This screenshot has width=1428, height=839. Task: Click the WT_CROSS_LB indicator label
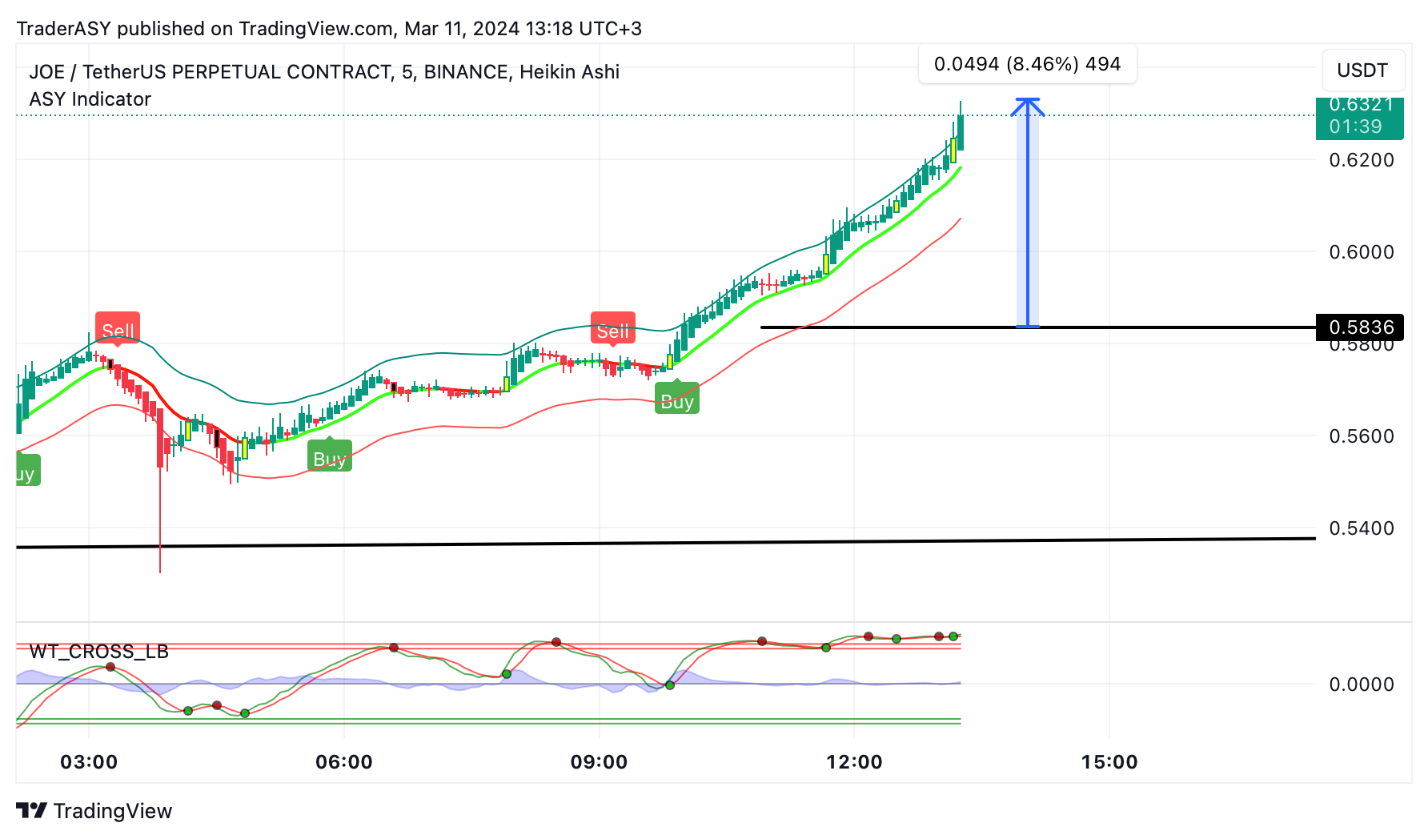point(99,652)
